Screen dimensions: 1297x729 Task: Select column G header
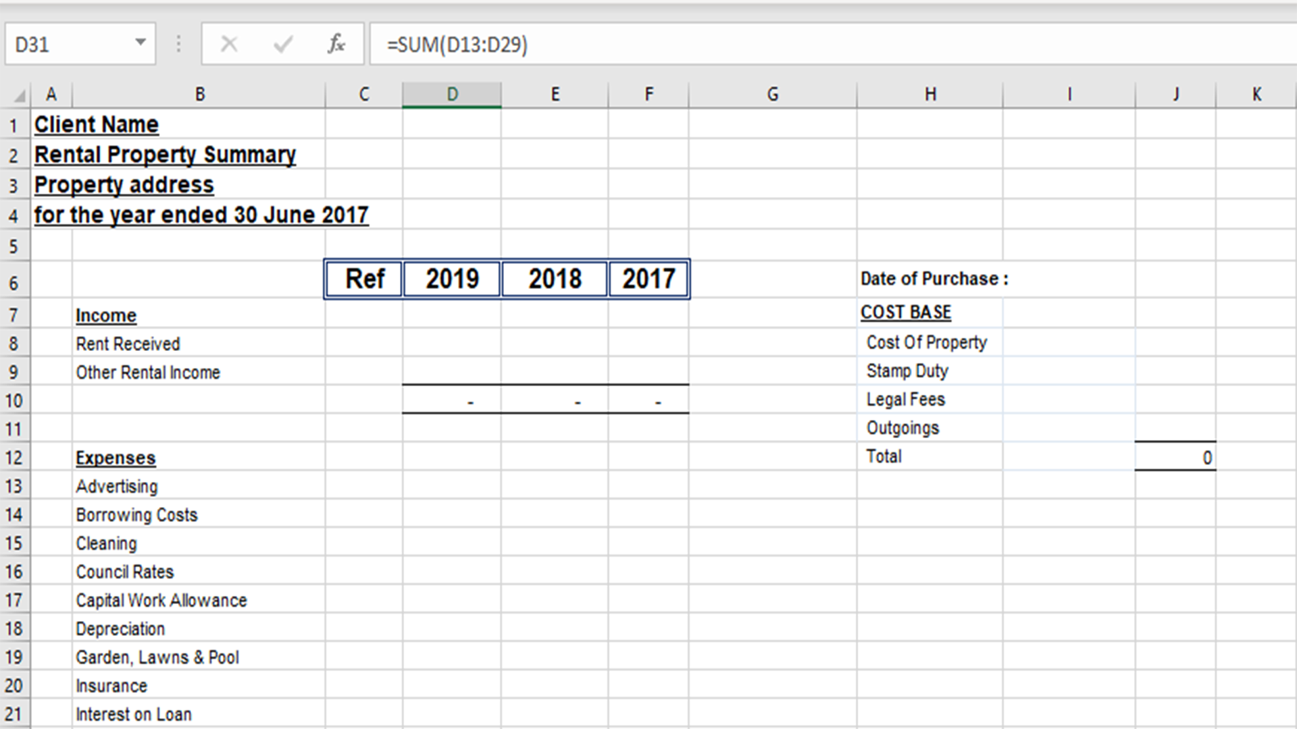(x=773, y=94)
